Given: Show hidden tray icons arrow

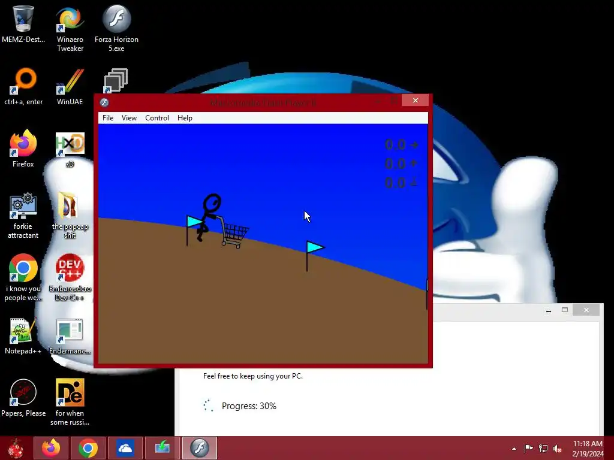Looking at the screenshot, I should [514, 449].
